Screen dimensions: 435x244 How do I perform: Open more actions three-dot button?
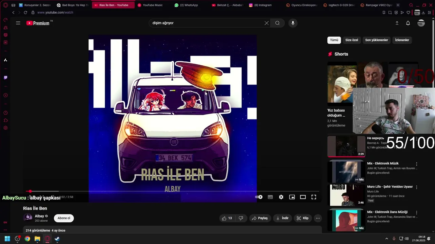click(x=318, y=218)
